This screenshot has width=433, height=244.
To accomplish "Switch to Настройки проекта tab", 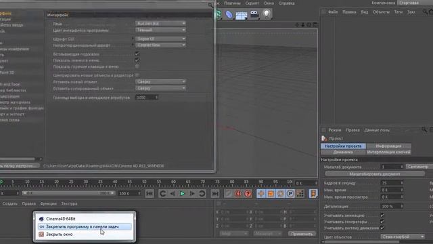I will (343, 146).
